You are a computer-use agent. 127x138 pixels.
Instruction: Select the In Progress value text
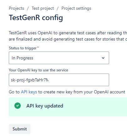click(x=22, y=58)
